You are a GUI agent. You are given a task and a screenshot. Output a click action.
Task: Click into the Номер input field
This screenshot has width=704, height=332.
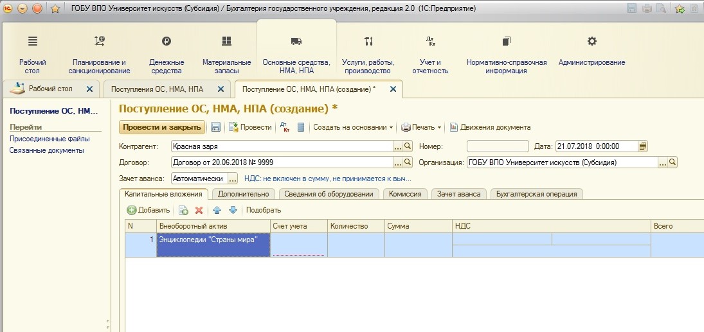[497, 146]
